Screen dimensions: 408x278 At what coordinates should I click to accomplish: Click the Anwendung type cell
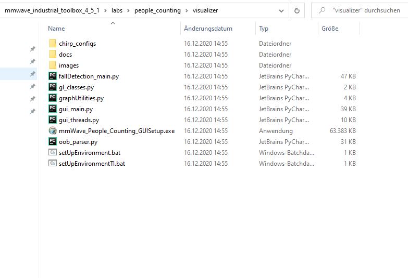coord(276,131)
